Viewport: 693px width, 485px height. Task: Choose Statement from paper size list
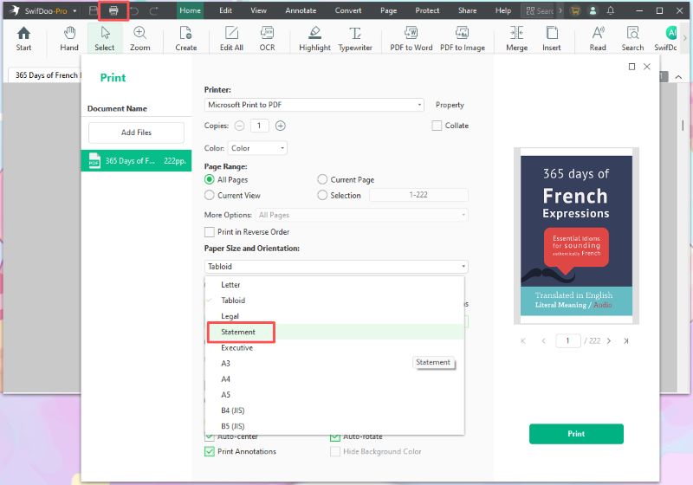tap(239, 332)
